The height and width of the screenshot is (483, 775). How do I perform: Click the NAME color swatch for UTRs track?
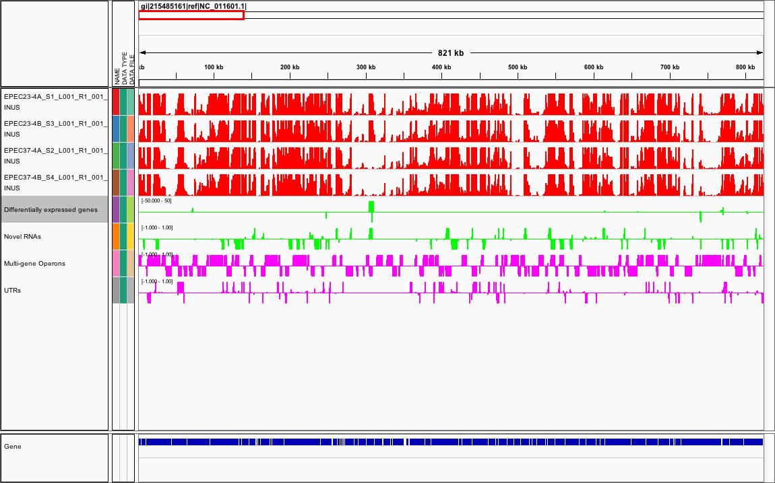(116, 290)
